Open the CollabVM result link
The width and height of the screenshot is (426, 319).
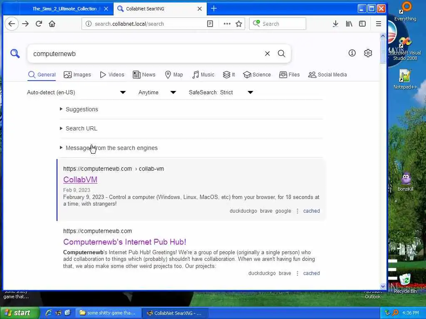pos(80,179)
